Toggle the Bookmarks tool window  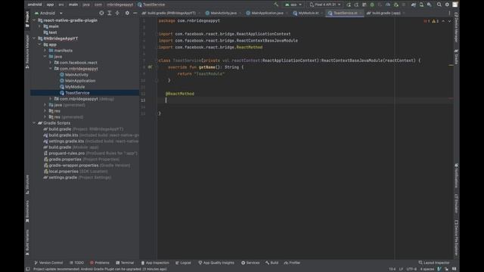(27, 212)
